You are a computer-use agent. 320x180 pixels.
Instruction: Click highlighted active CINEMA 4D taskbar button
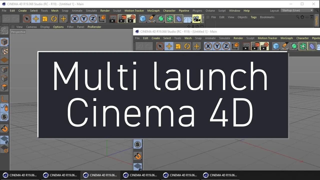pos(100,175)
